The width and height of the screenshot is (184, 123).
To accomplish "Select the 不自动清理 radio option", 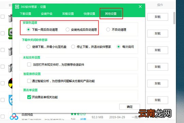I will click(x=108, y=29).
